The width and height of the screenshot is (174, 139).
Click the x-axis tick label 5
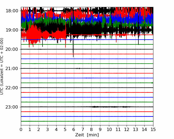(x=65, y=129)
